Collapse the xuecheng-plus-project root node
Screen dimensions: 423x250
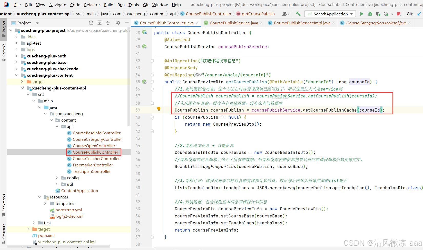point(11,30)
